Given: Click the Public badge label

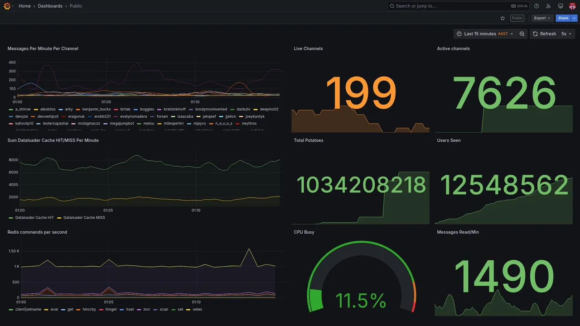Looking at the screenshot, I should (x=517, y=18).
